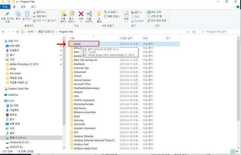Click the file list vertical scrollbar

pos(238,80)
